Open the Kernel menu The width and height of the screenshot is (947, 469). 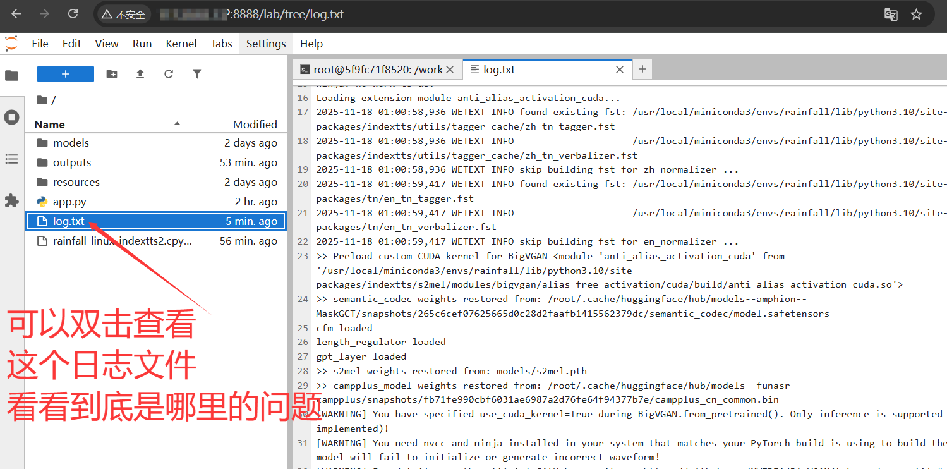(x=181, y=44)
